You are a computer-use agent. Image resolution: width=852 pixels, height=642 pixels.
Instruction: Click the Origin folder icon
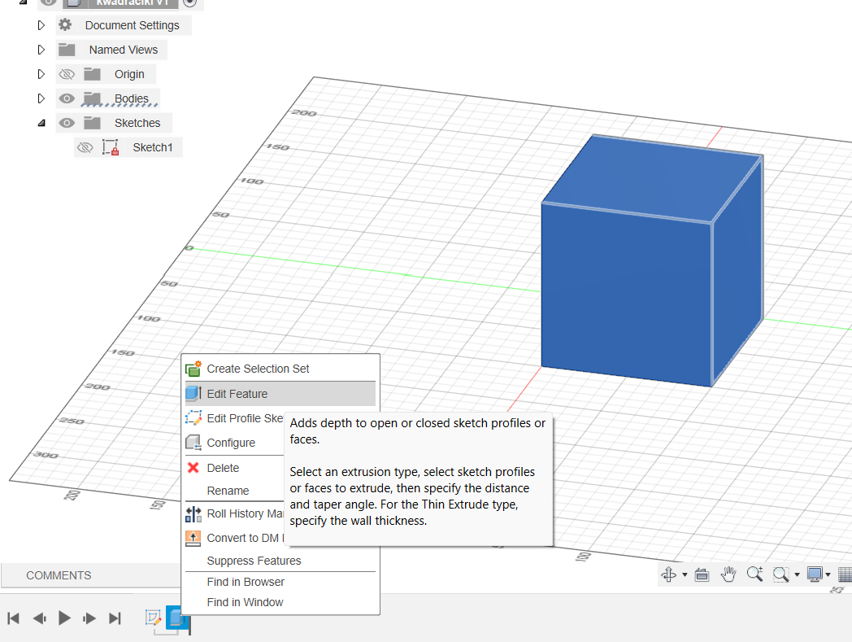click(x=93, y=74)
